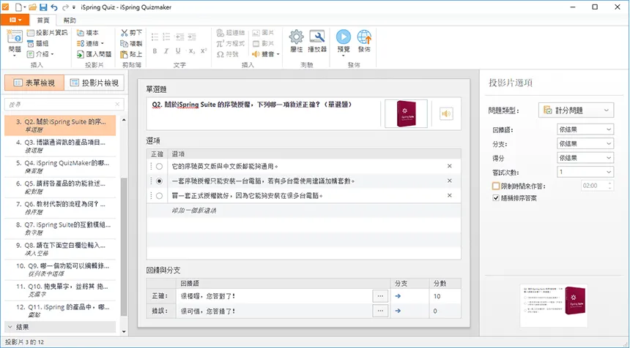Insert a 群組 group slide
The image size is (630, 348).
[x=38, y=43]
